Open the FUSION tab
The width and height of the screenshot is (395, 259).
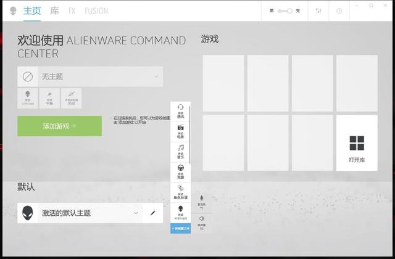click(x=96, y=11)
